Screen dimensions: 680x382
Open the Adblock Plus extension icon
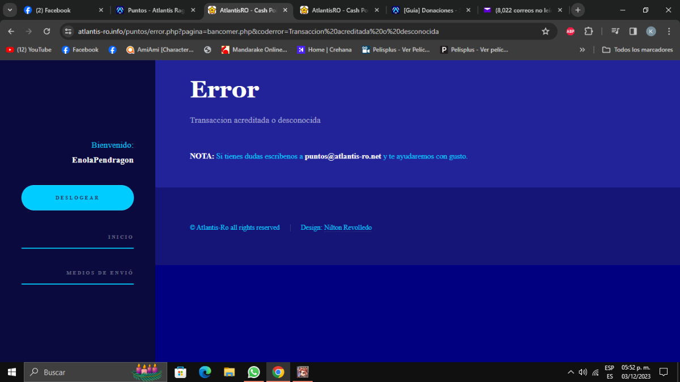(570, 31)
